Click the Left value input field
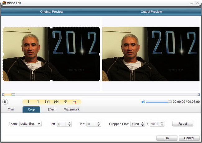The image size is (202, 143). pyautogui.click(x=62, y=124)
